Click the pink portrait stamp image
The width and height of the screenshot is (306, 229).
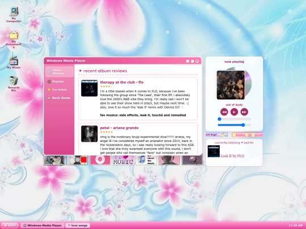click(169, 160)
